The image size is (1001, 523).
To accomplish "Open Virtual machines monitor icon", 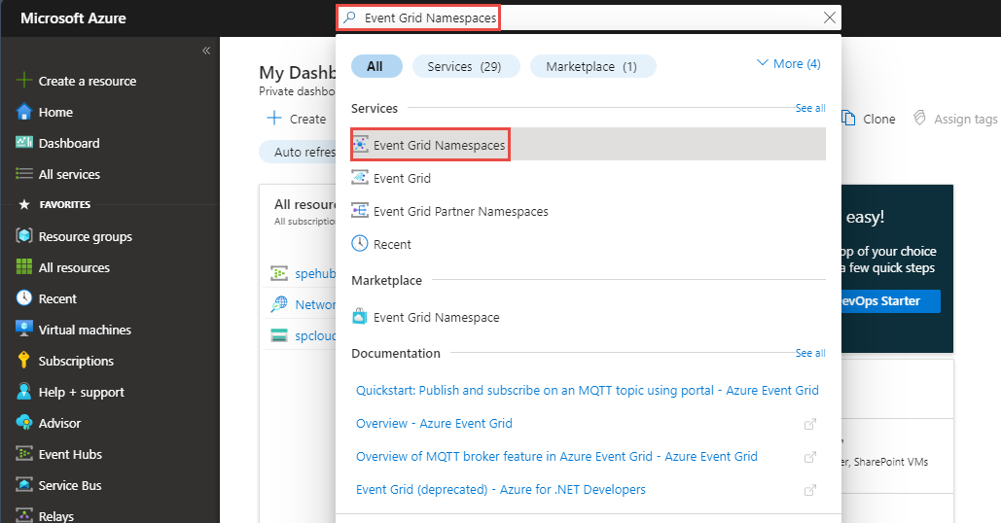I will 24,330.
